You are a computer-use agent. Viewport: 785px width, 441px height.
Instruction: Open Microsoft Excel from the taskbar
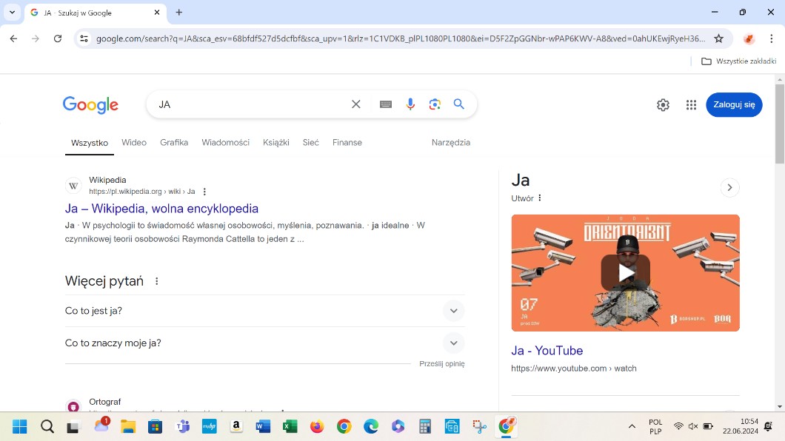click(290, 426)
